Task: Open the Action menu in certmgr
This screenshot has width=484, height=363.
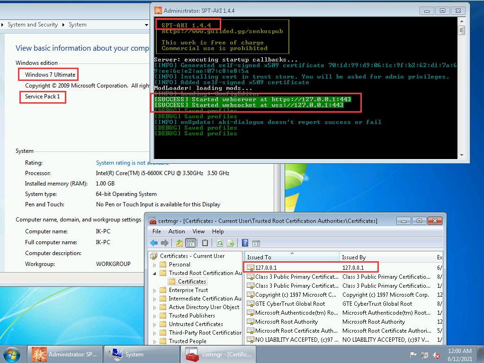Action: [x=177, y=231]
